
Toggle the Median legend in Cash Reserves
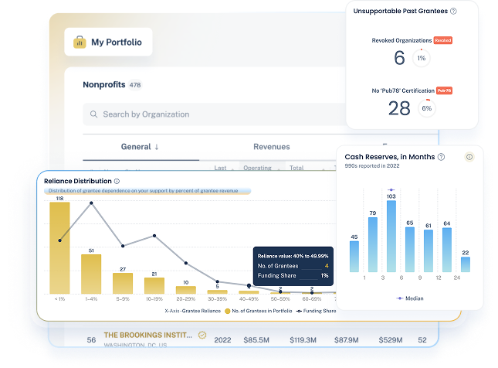[x=410, y=298]
